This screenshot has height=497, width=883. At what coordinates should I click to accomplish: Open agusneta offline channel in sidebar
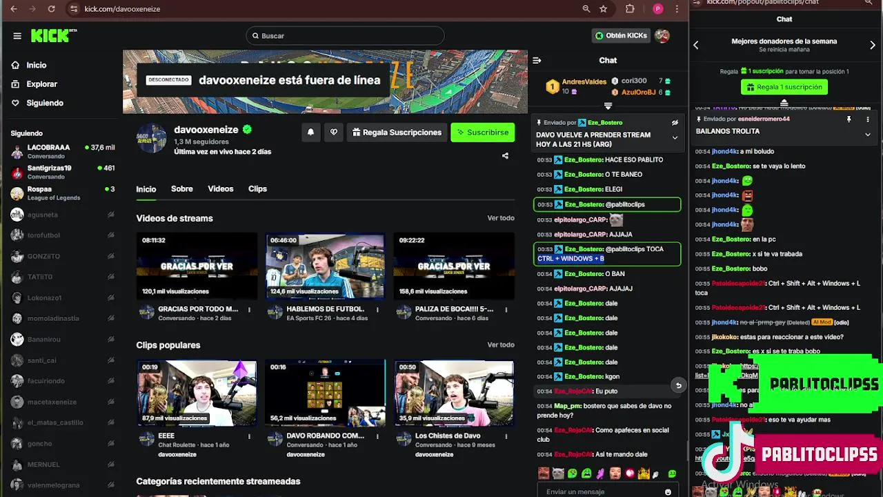point(62,215)
